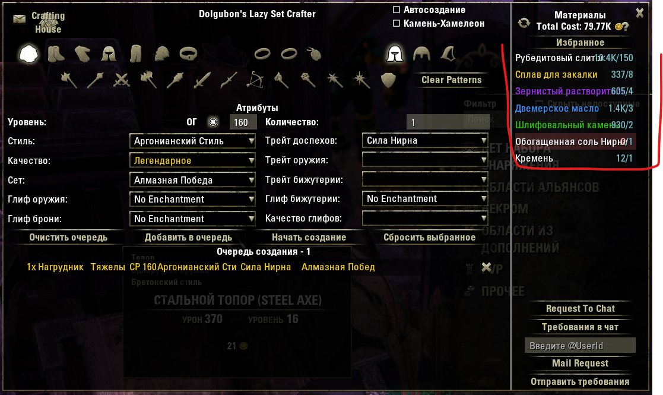
Task: Choose the heavy armor weight helmet icon
Action: click(x=395, y=53)
